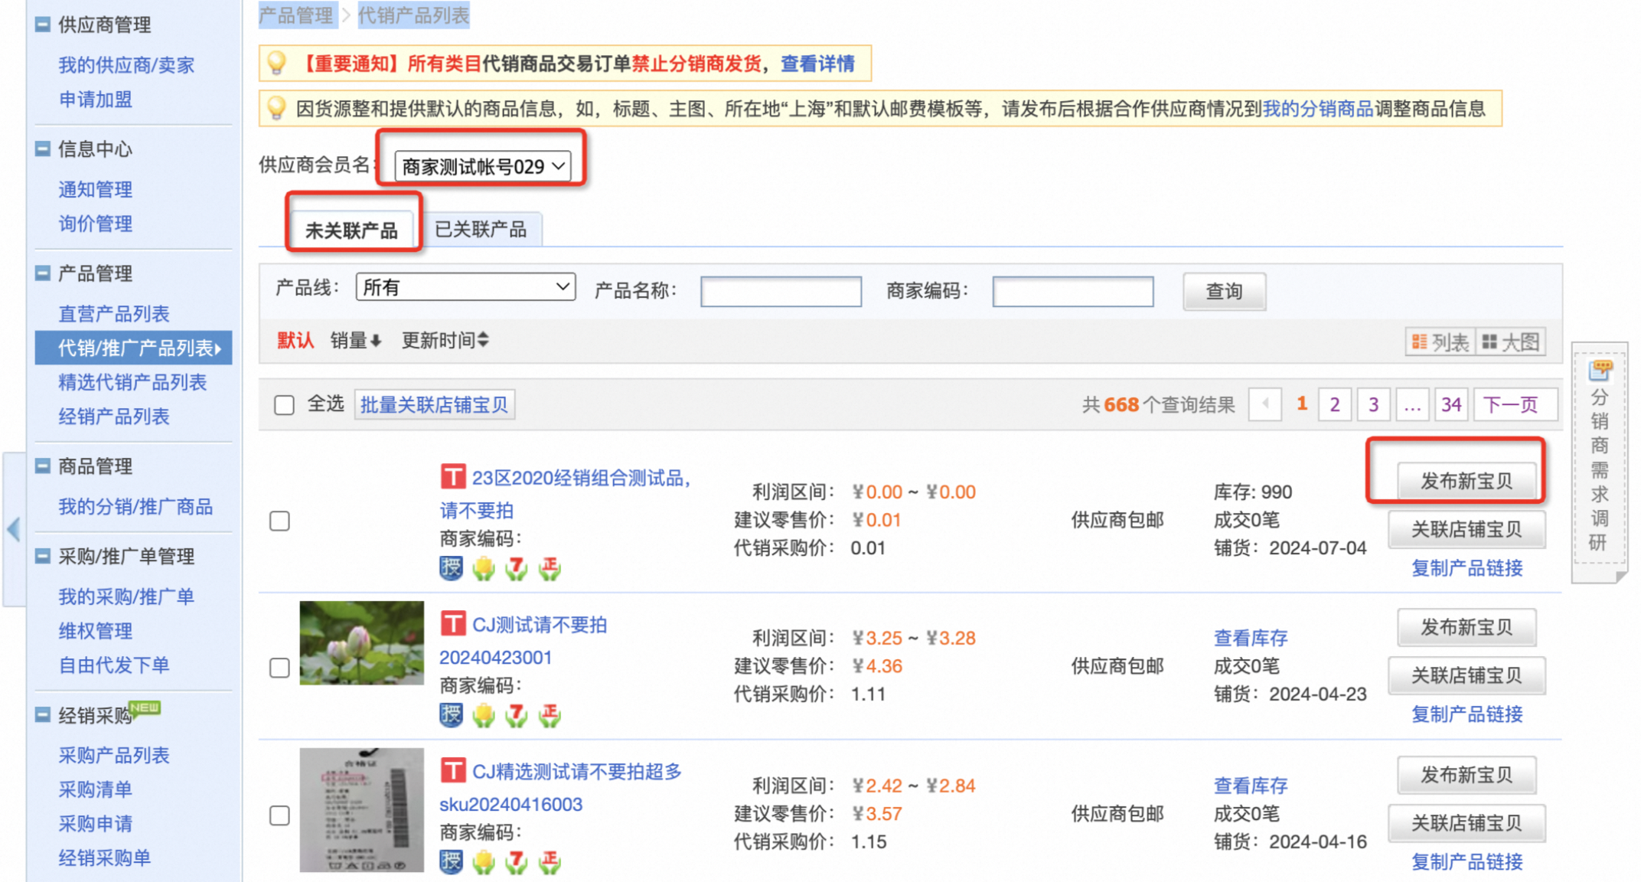The image size is (1641, 882).
Task: Click the red T icon of CJ精选测试请不要拍超多
Action: tap(453, 769)
